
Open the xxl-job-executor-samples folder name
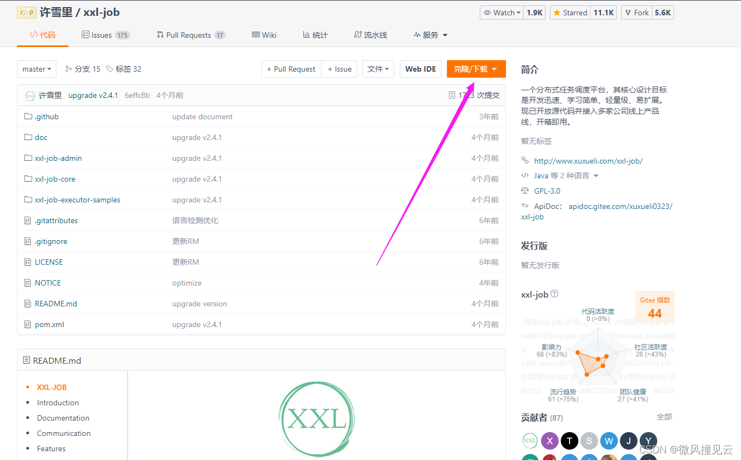pyautogui.click(x=77, y=200)
